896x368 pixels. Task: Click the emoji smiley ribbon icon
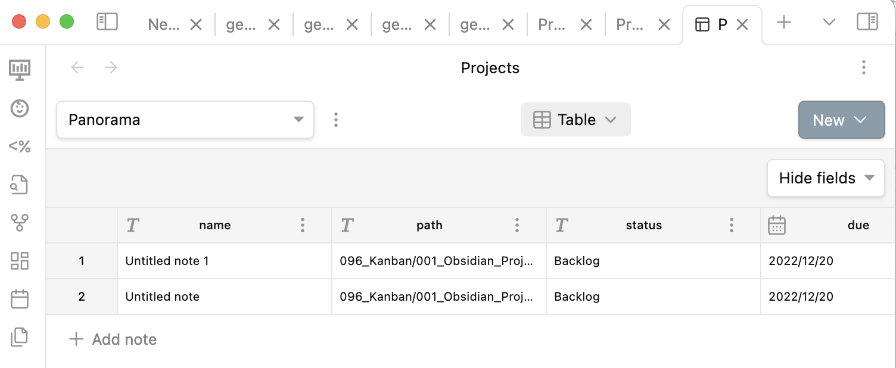[20, 108]
